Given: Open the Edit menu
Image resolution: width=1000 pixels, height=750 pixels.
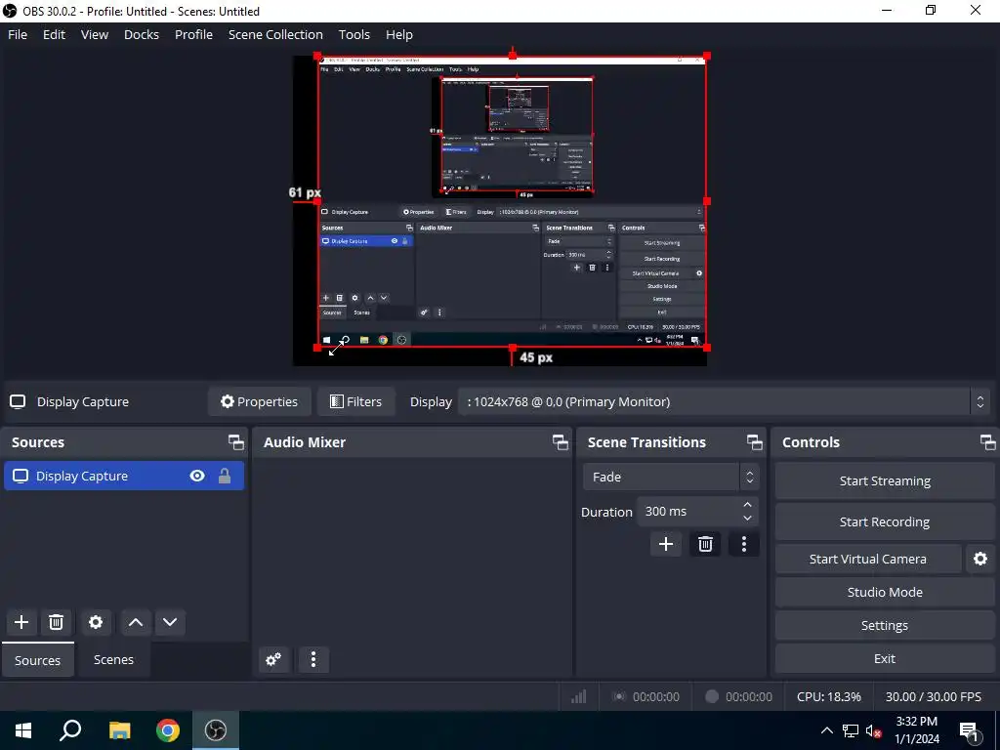Looking at the screenshot, I should point(54,34).
